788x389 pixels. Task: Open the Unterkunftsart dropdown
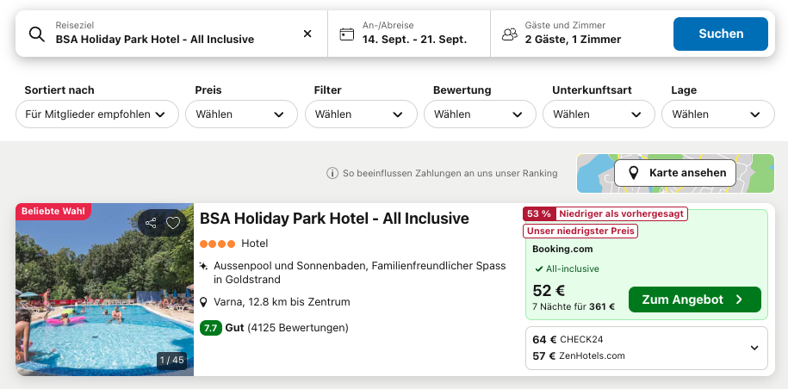[599, 114]
